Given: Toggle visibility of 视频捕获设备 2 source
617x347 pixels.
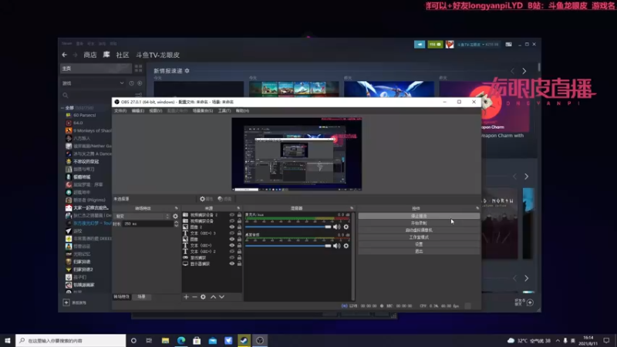Looking at the screenshot, I should pos(232,215).
